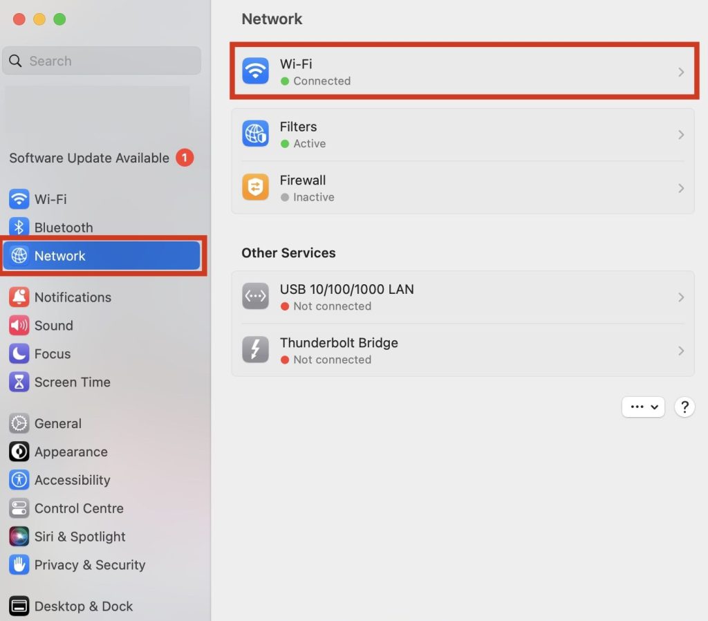
Task: Click the Notifications bell icon
Action: pyautogui.click(x=19, y=297)
